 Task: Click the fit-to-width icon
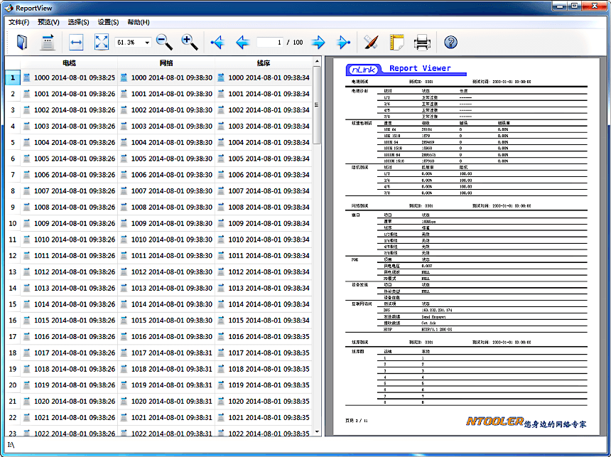76,43
